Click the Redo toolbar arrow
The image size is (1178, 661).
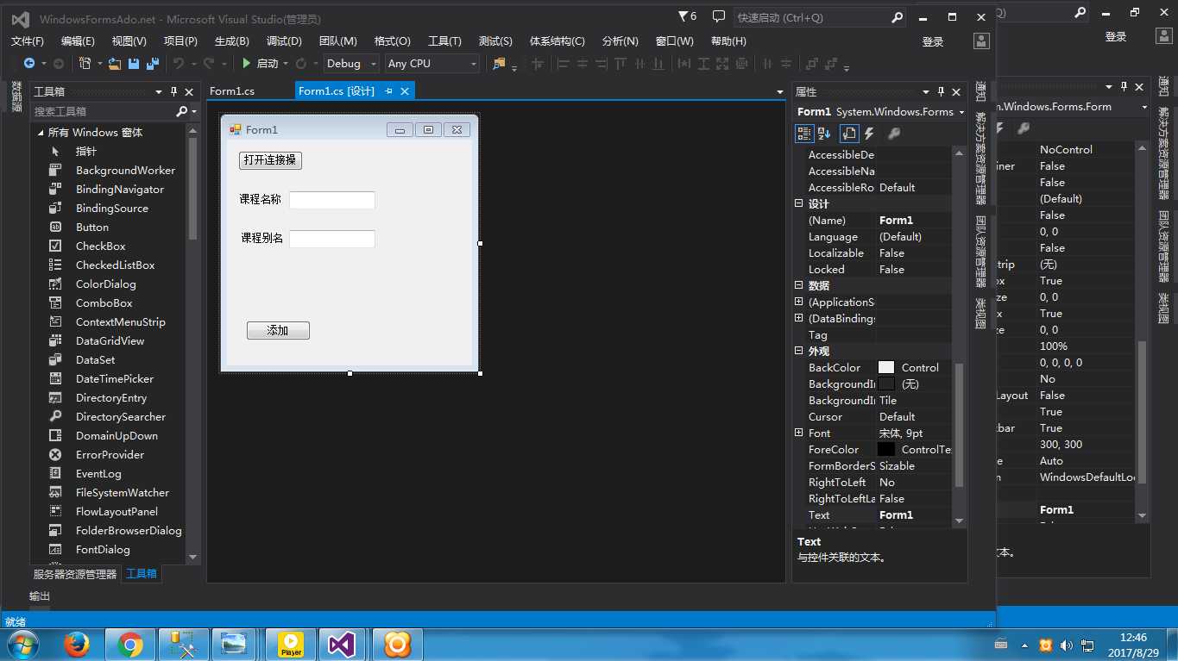(x=209, y=64)
